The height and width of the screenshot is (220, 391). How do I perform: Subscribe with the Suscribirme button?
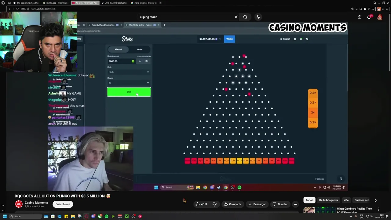click(x=63, y=204)
